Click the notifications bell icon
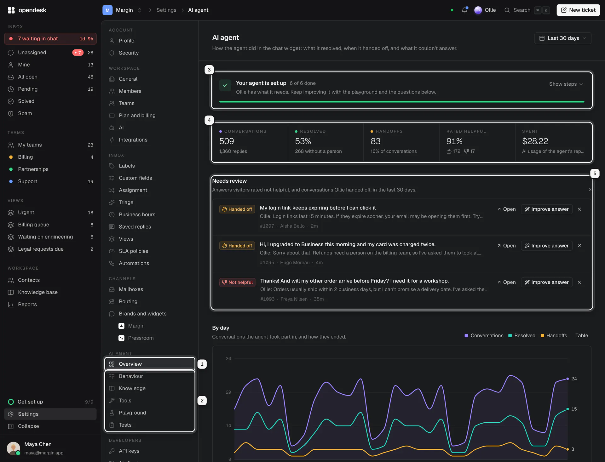Screen dimensions: 605x462 click(464, 10)
